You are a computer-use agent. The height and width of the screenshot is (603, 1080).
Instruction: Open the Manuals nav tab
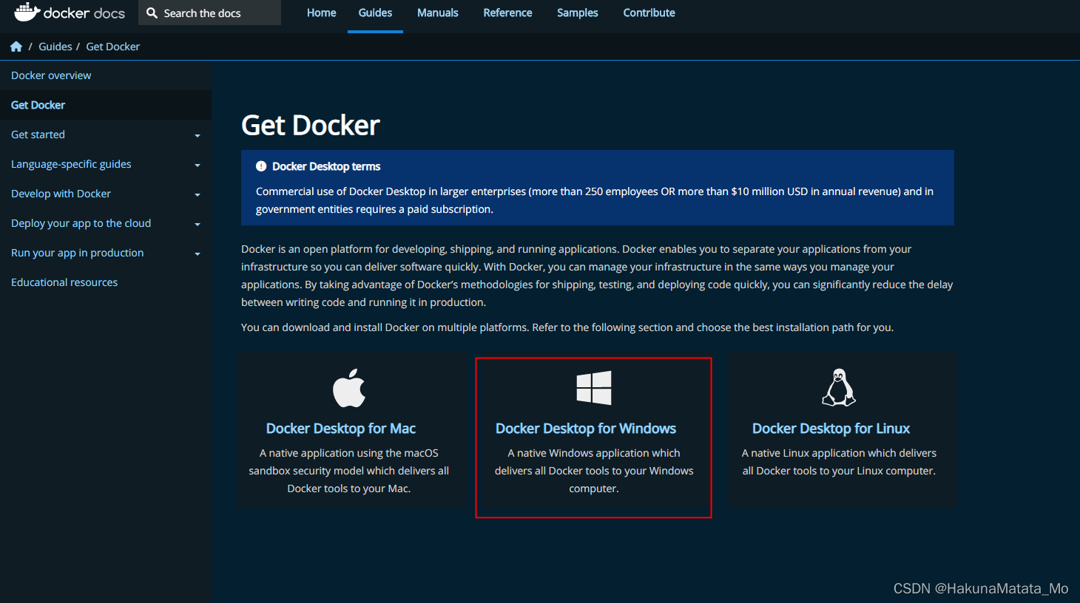[x=438, y=13]
